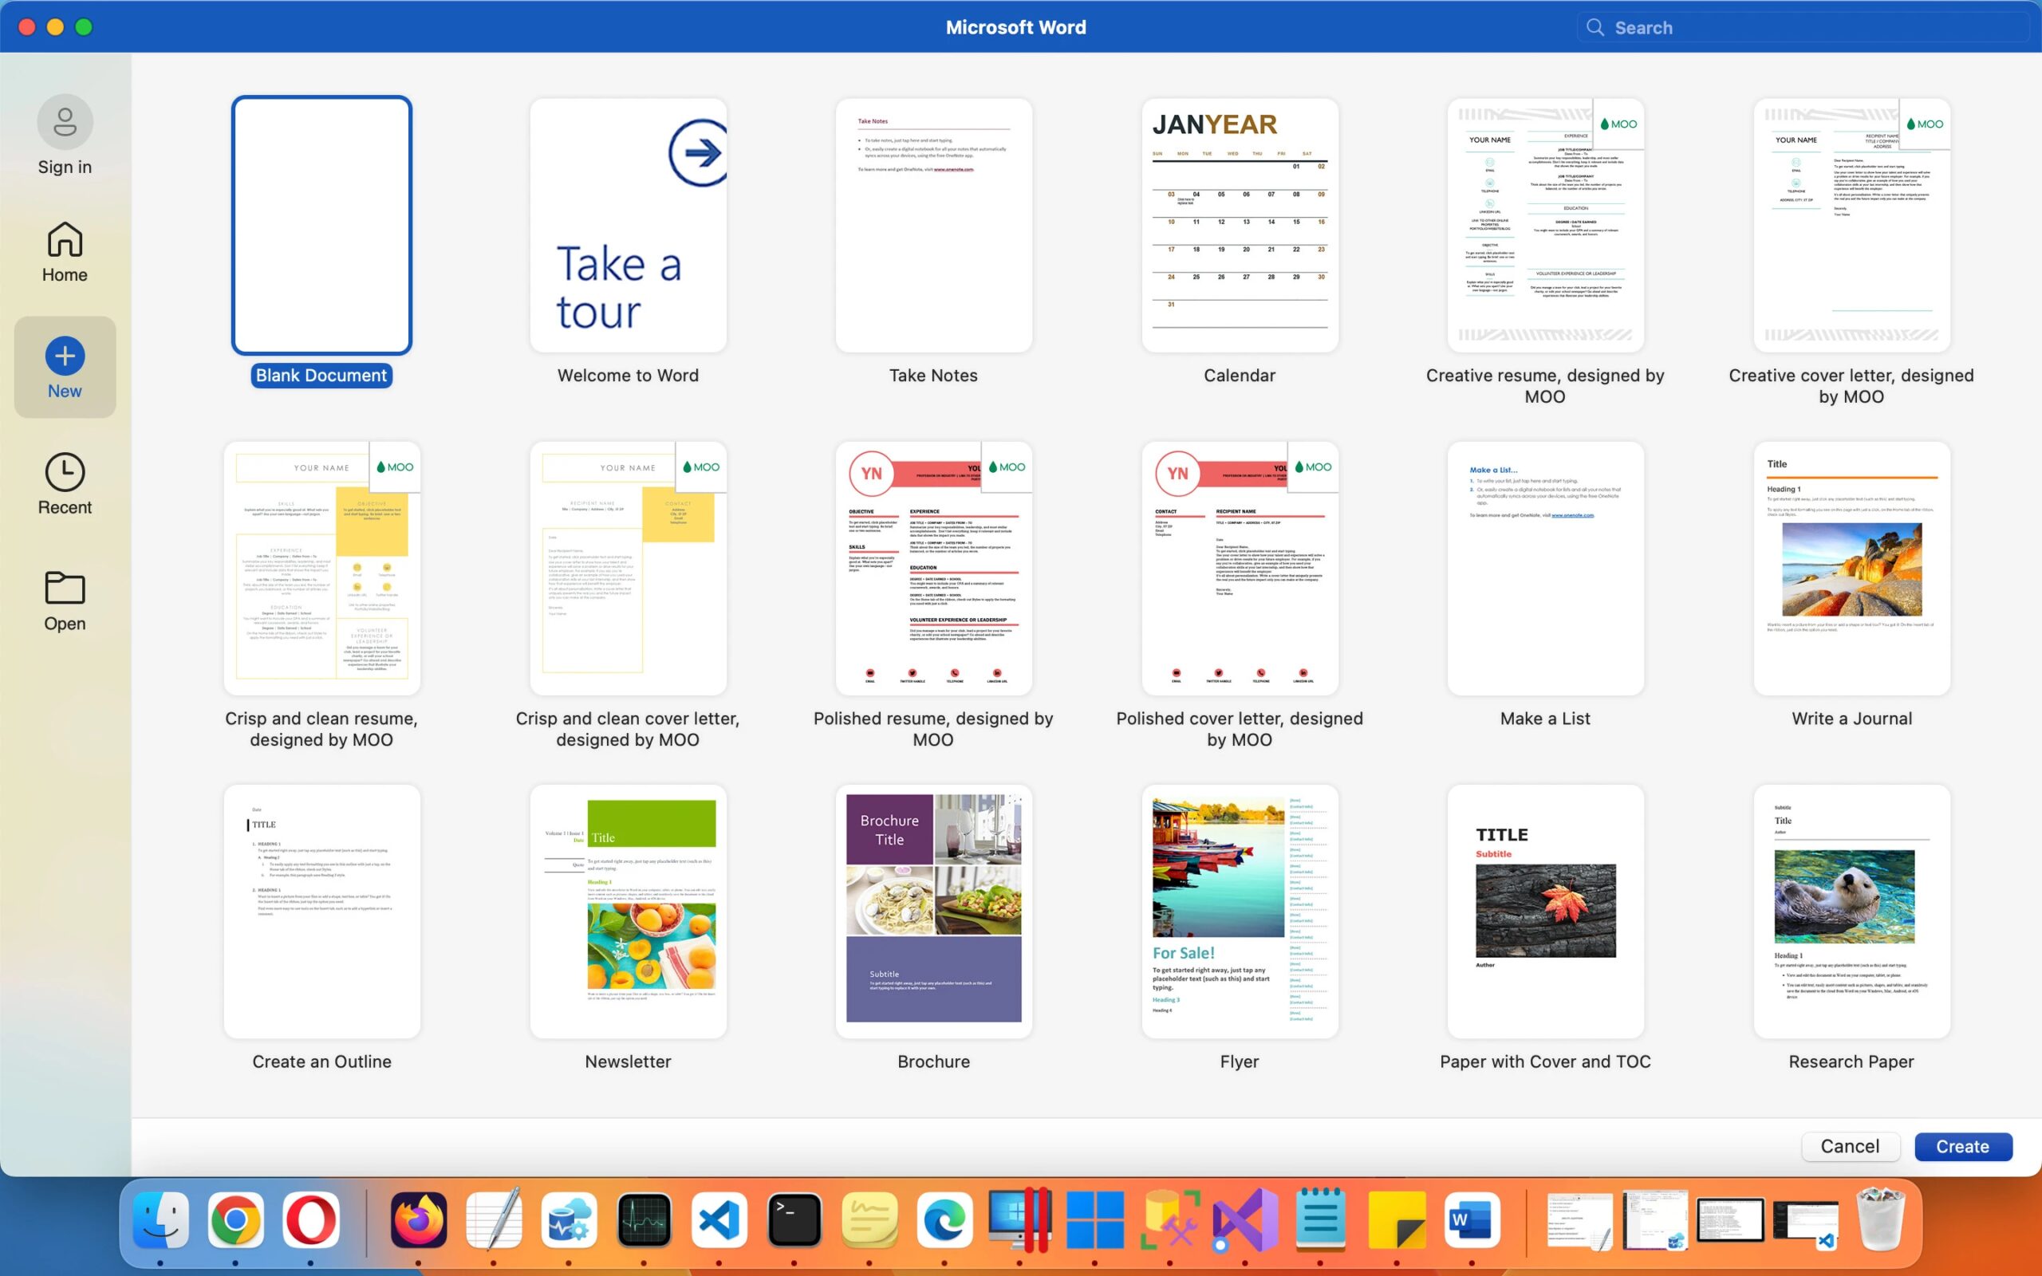Restore the minimized VS Code window in dock
The image size is (2042, 1276).
tap(1807, 1223)
